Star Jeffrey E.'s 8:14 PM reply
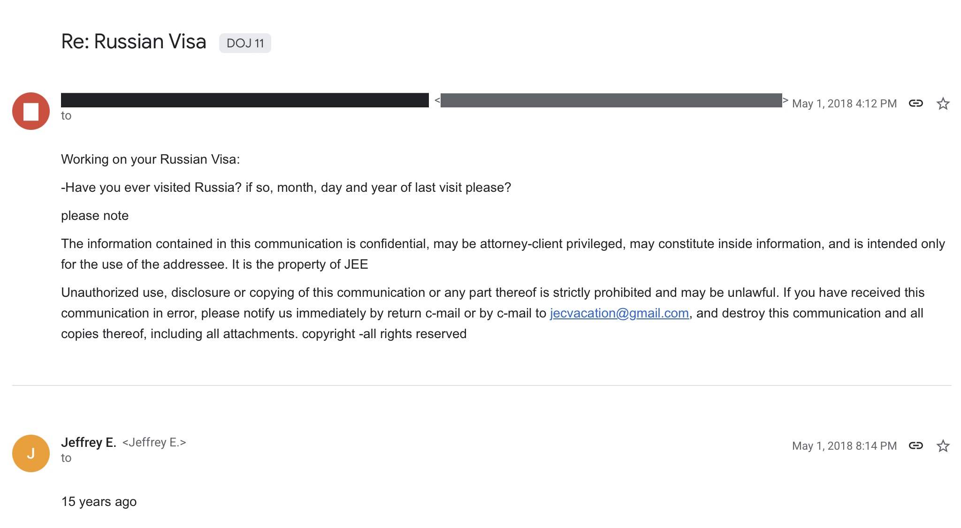961x528 pixels. click(943, 446)
